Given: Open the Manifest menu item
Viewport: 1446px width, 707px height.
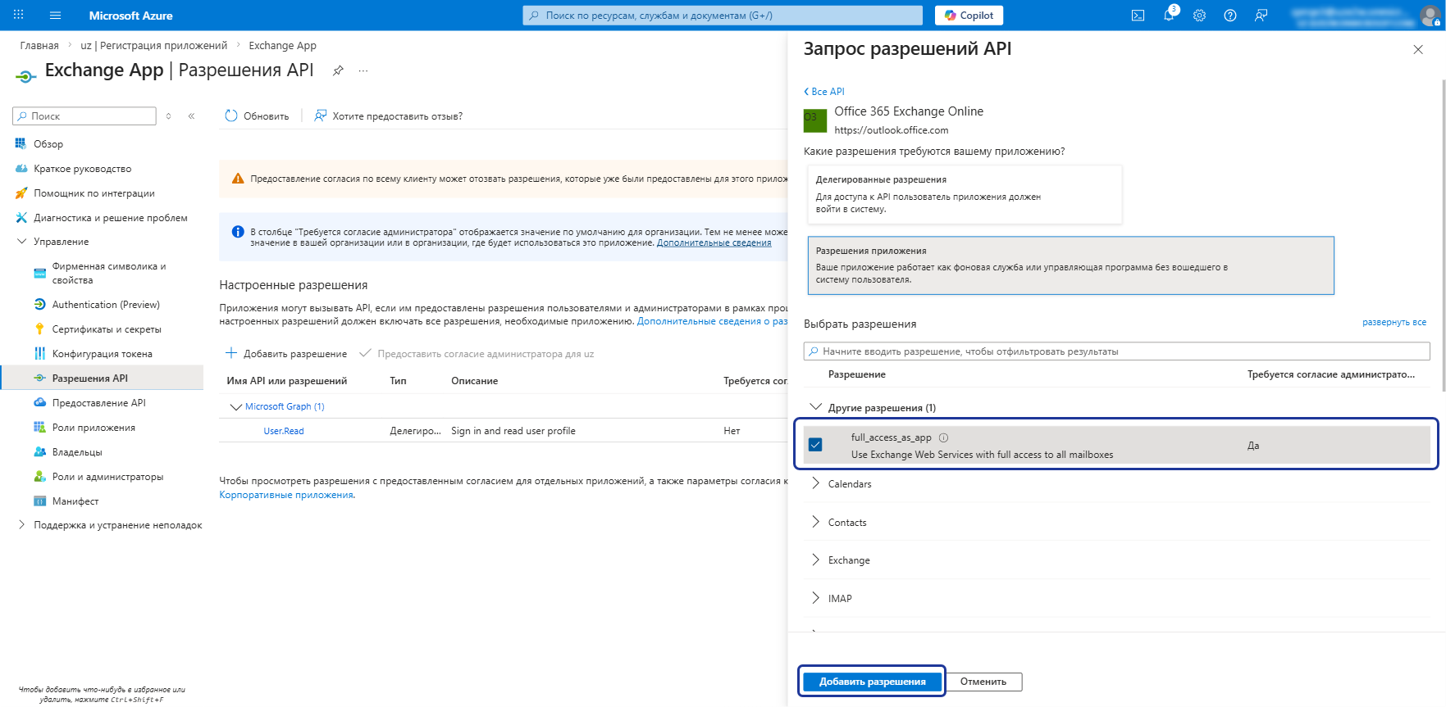Looking at the screenshot, I should coord(75,501).
